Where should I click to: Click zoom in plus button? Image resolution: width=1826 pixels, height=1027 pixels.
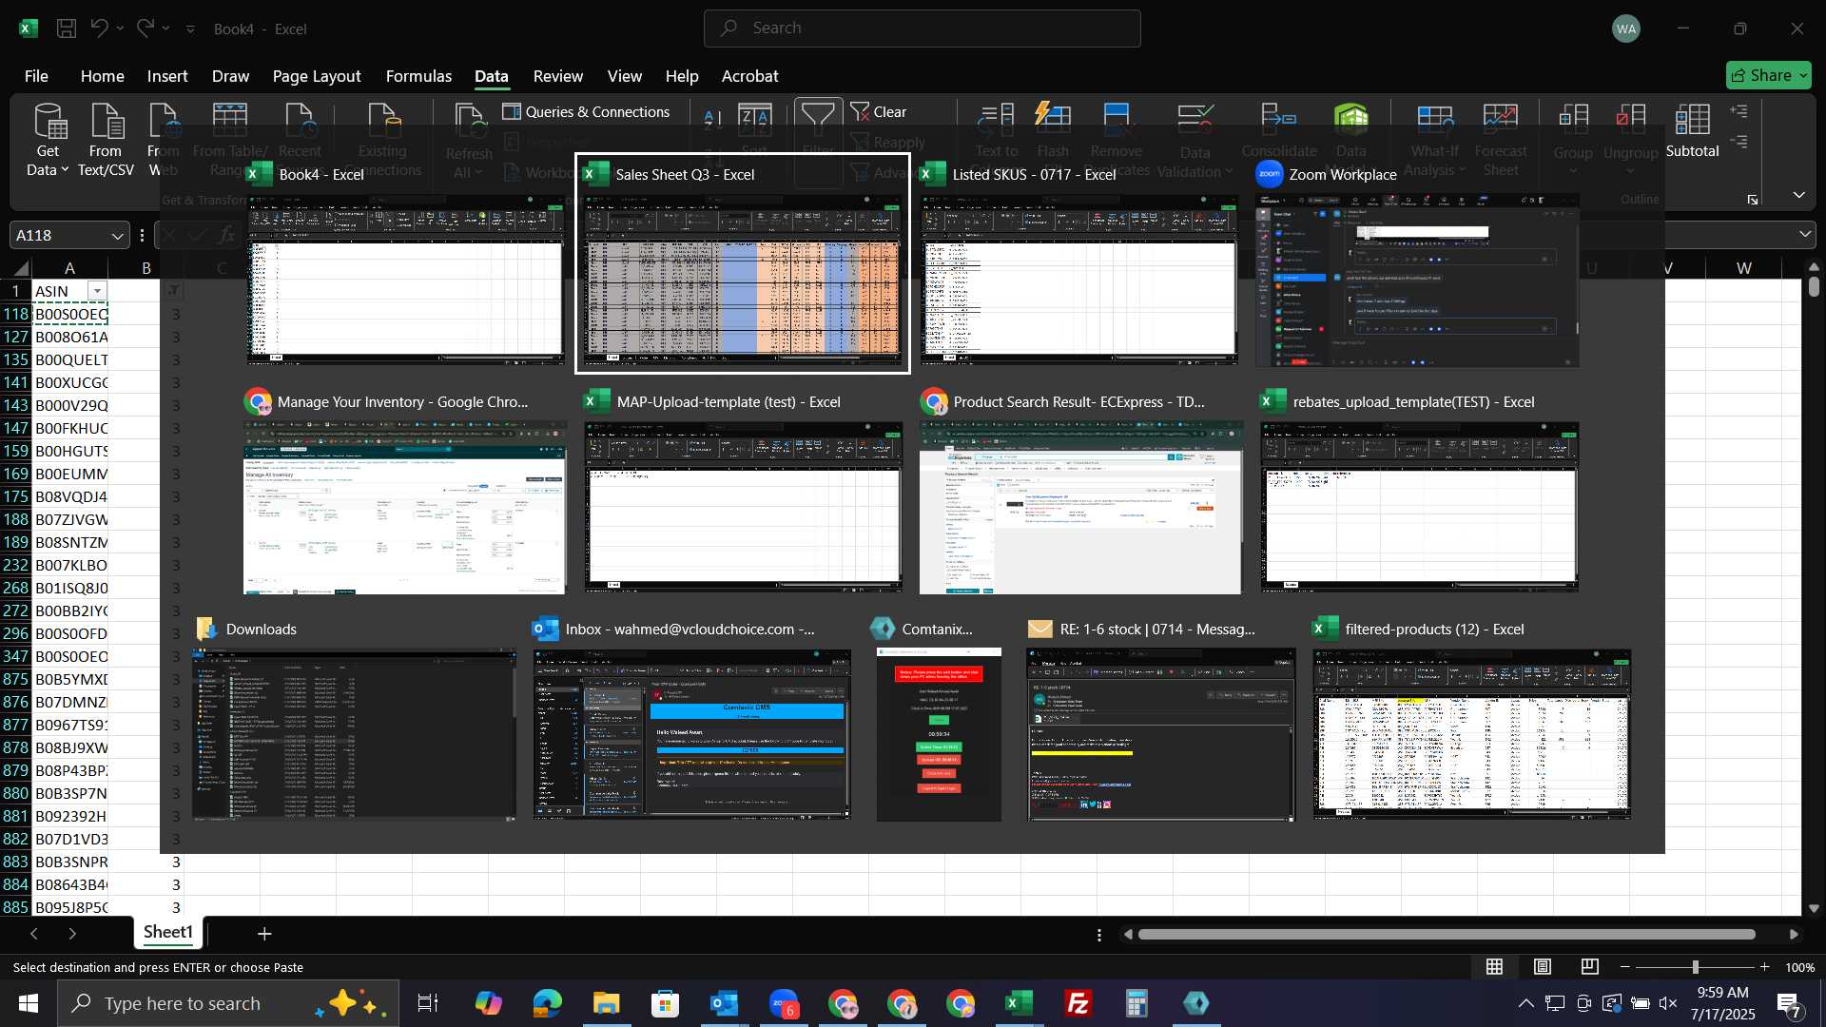click(x=1764, y=967)
